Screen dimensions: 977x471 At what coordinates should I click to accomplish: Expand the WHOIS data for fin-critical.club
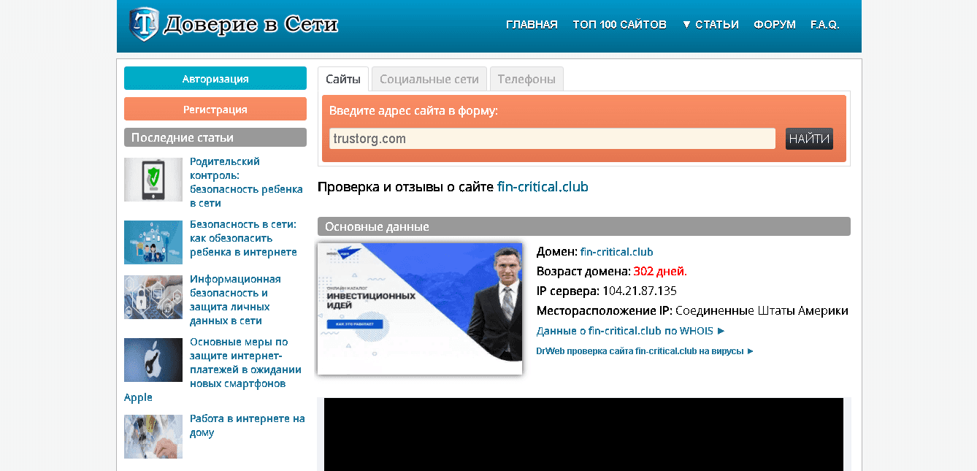tap(628, 330)
